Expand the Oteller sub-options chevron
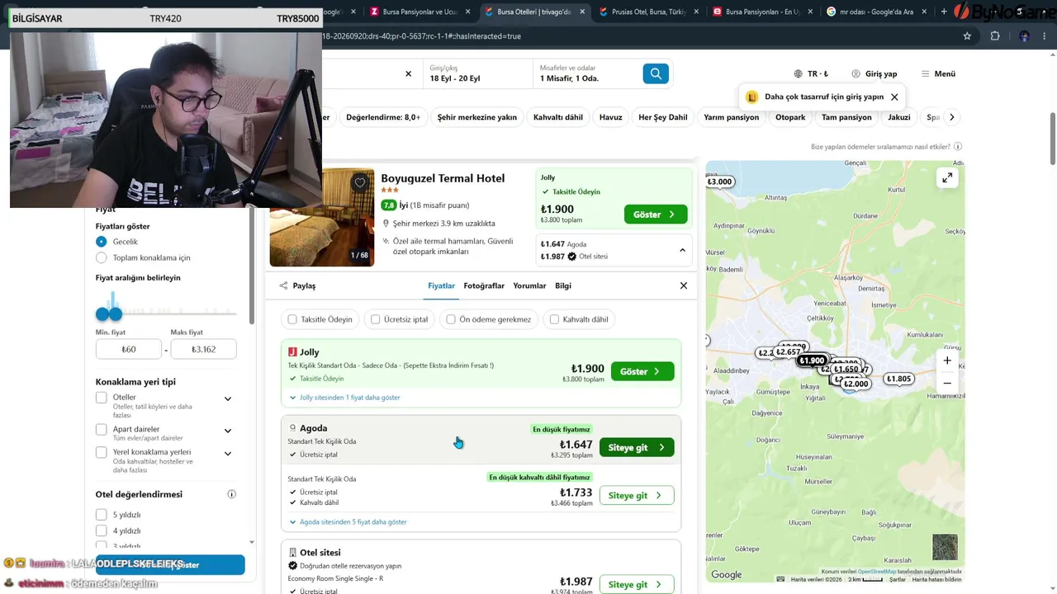Screen dimensions: 1057x594 coord(228,399)
